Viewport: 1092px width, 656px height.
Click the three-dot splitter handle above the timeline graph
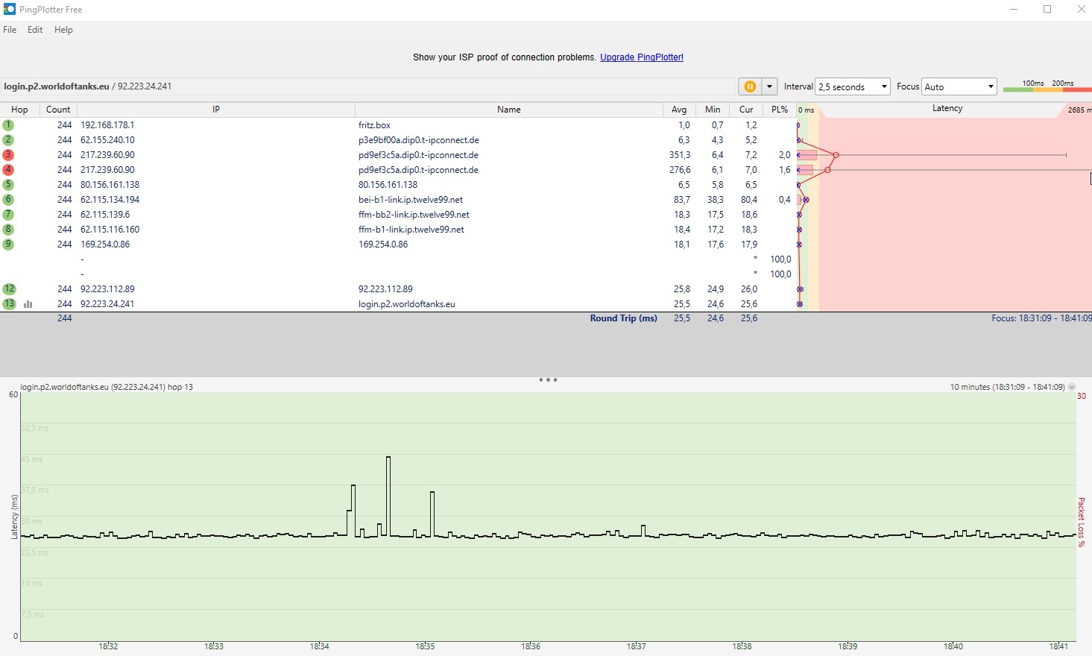[x=548, y=380]
